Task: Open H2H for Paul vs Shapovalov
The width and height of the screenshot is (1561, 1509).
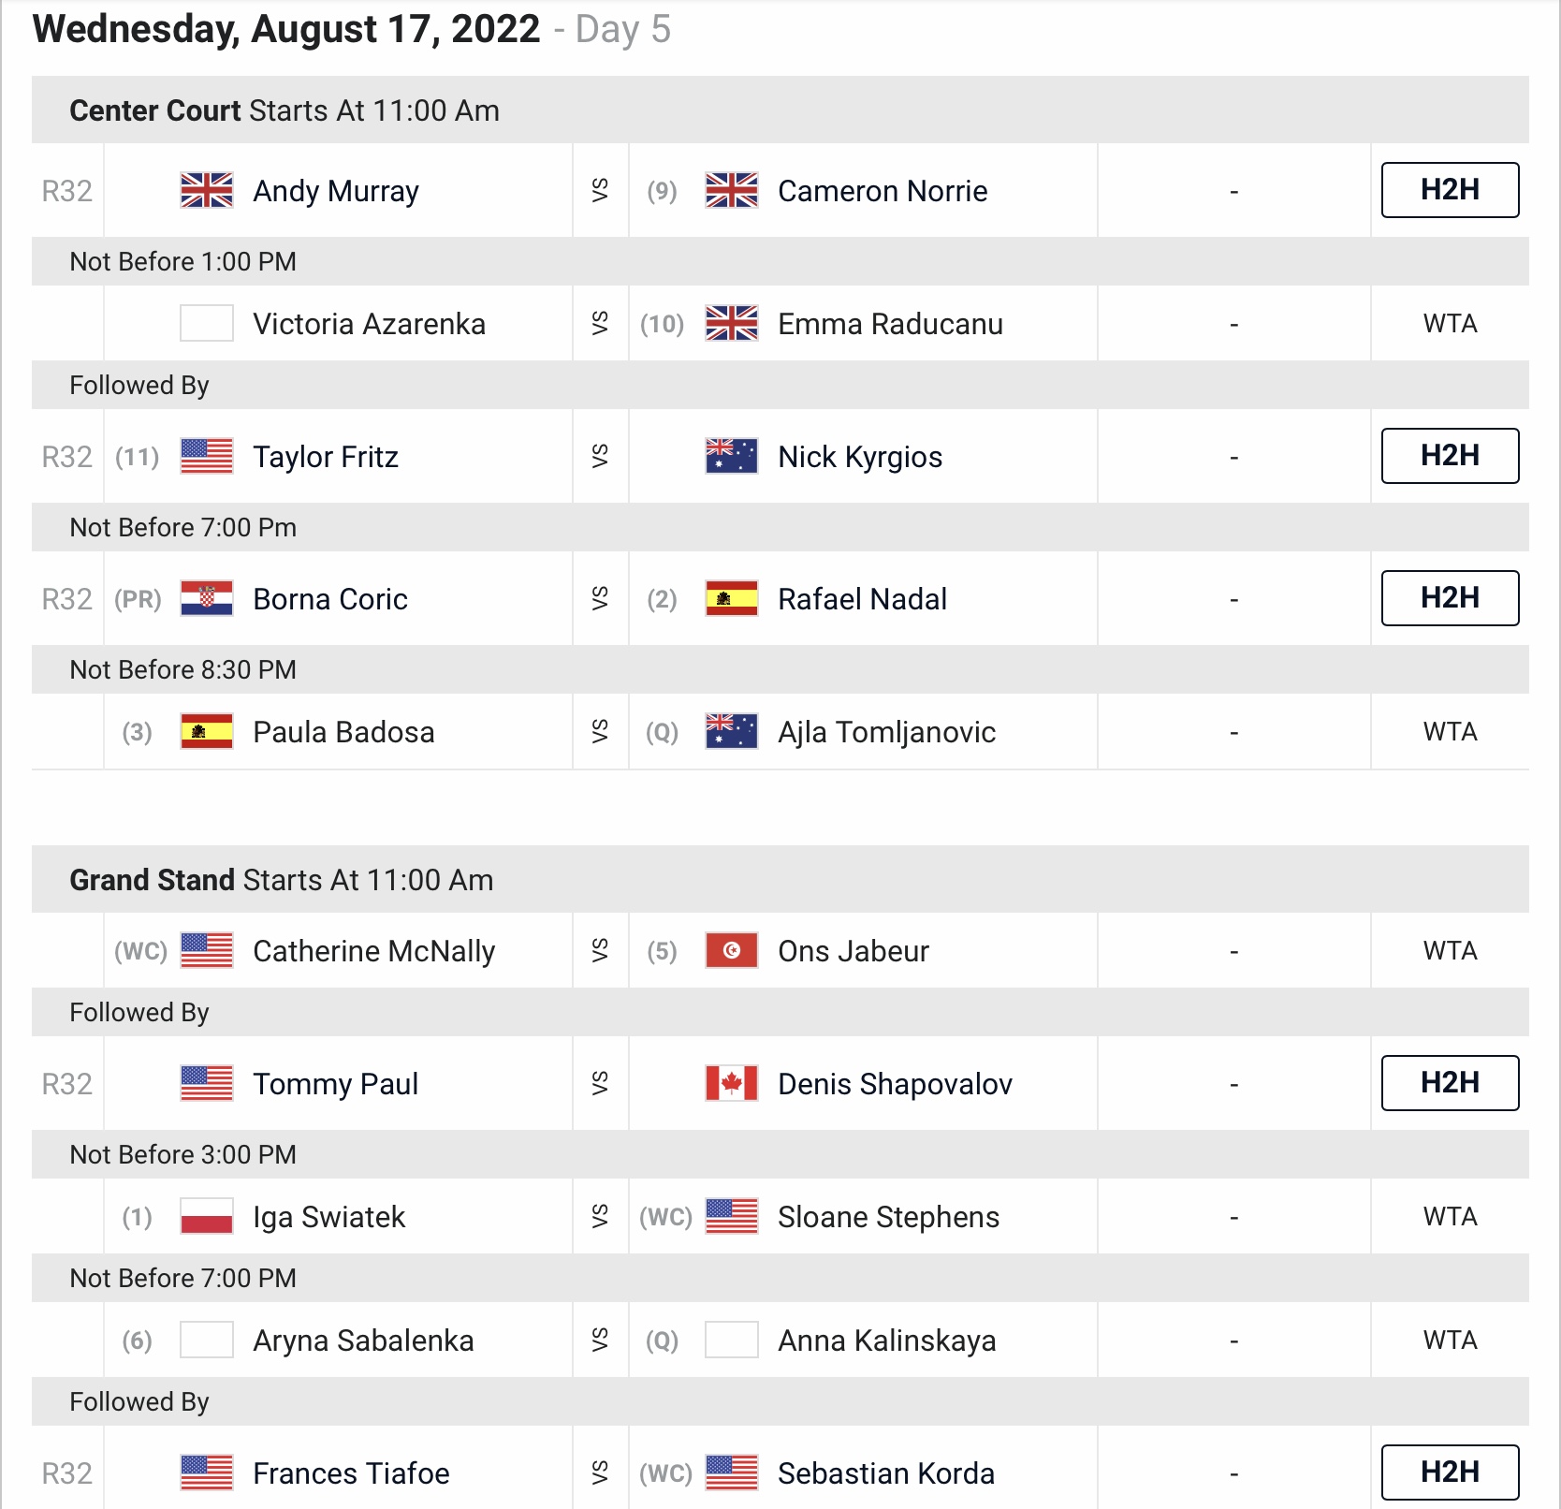Action: coord(1450,1083)
